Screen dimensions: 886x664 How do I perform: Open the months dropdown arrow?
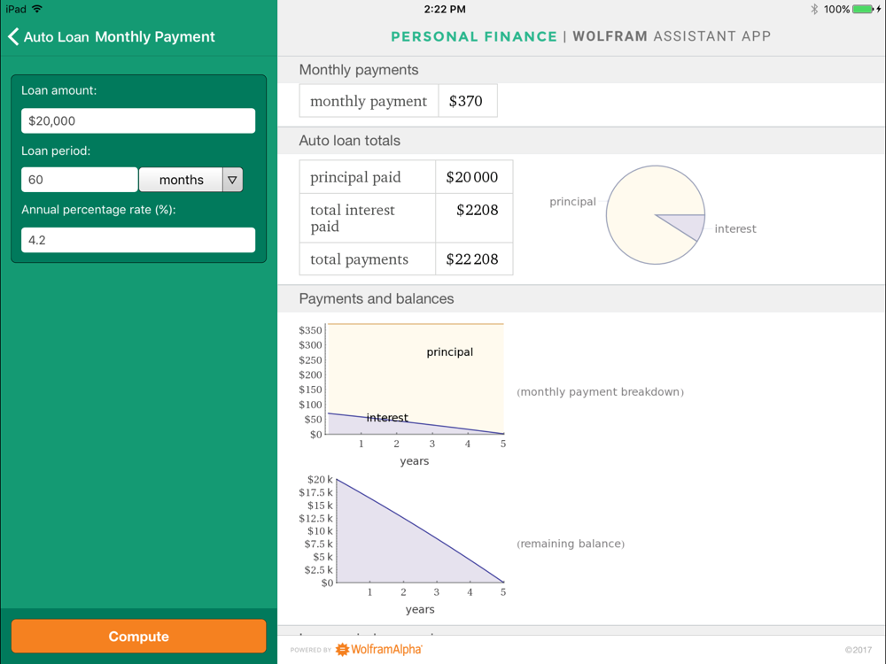[232, 180]
